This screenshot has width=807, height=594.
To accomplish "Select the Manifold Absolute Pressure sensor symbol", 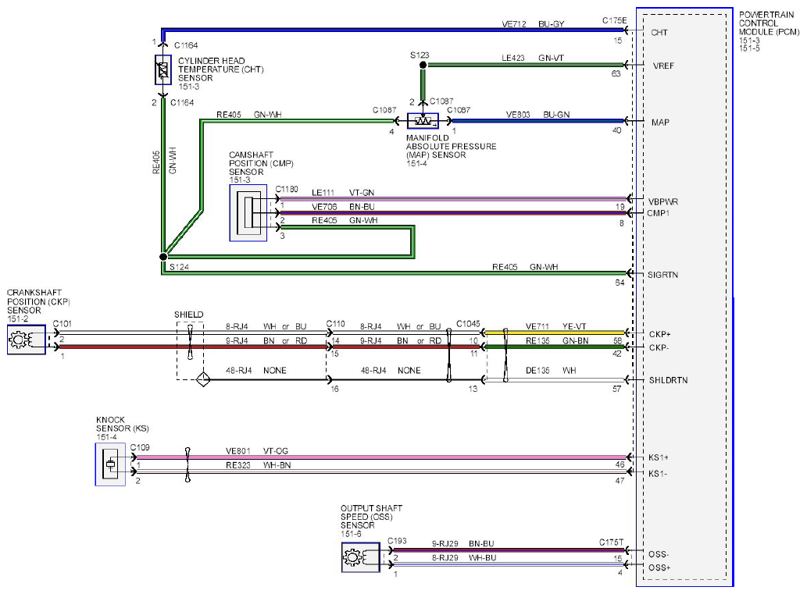I will [x=423, y=121].
